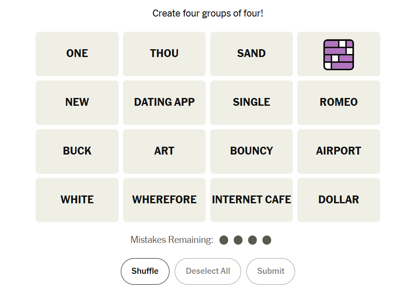
Task: Select the purple grid icon tile
Action: [339, 54]
